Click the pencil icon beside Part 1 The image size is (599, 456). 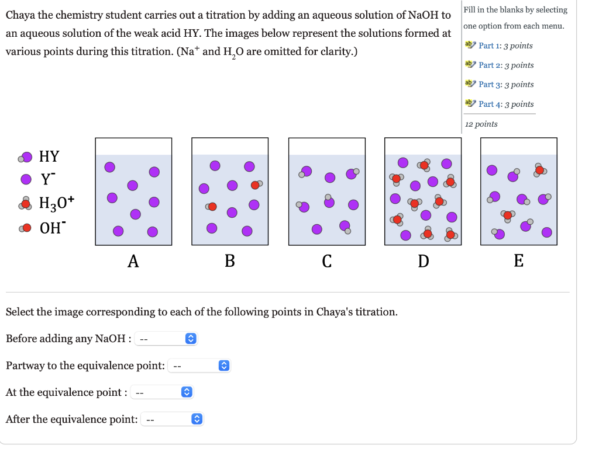pos(470,44)
